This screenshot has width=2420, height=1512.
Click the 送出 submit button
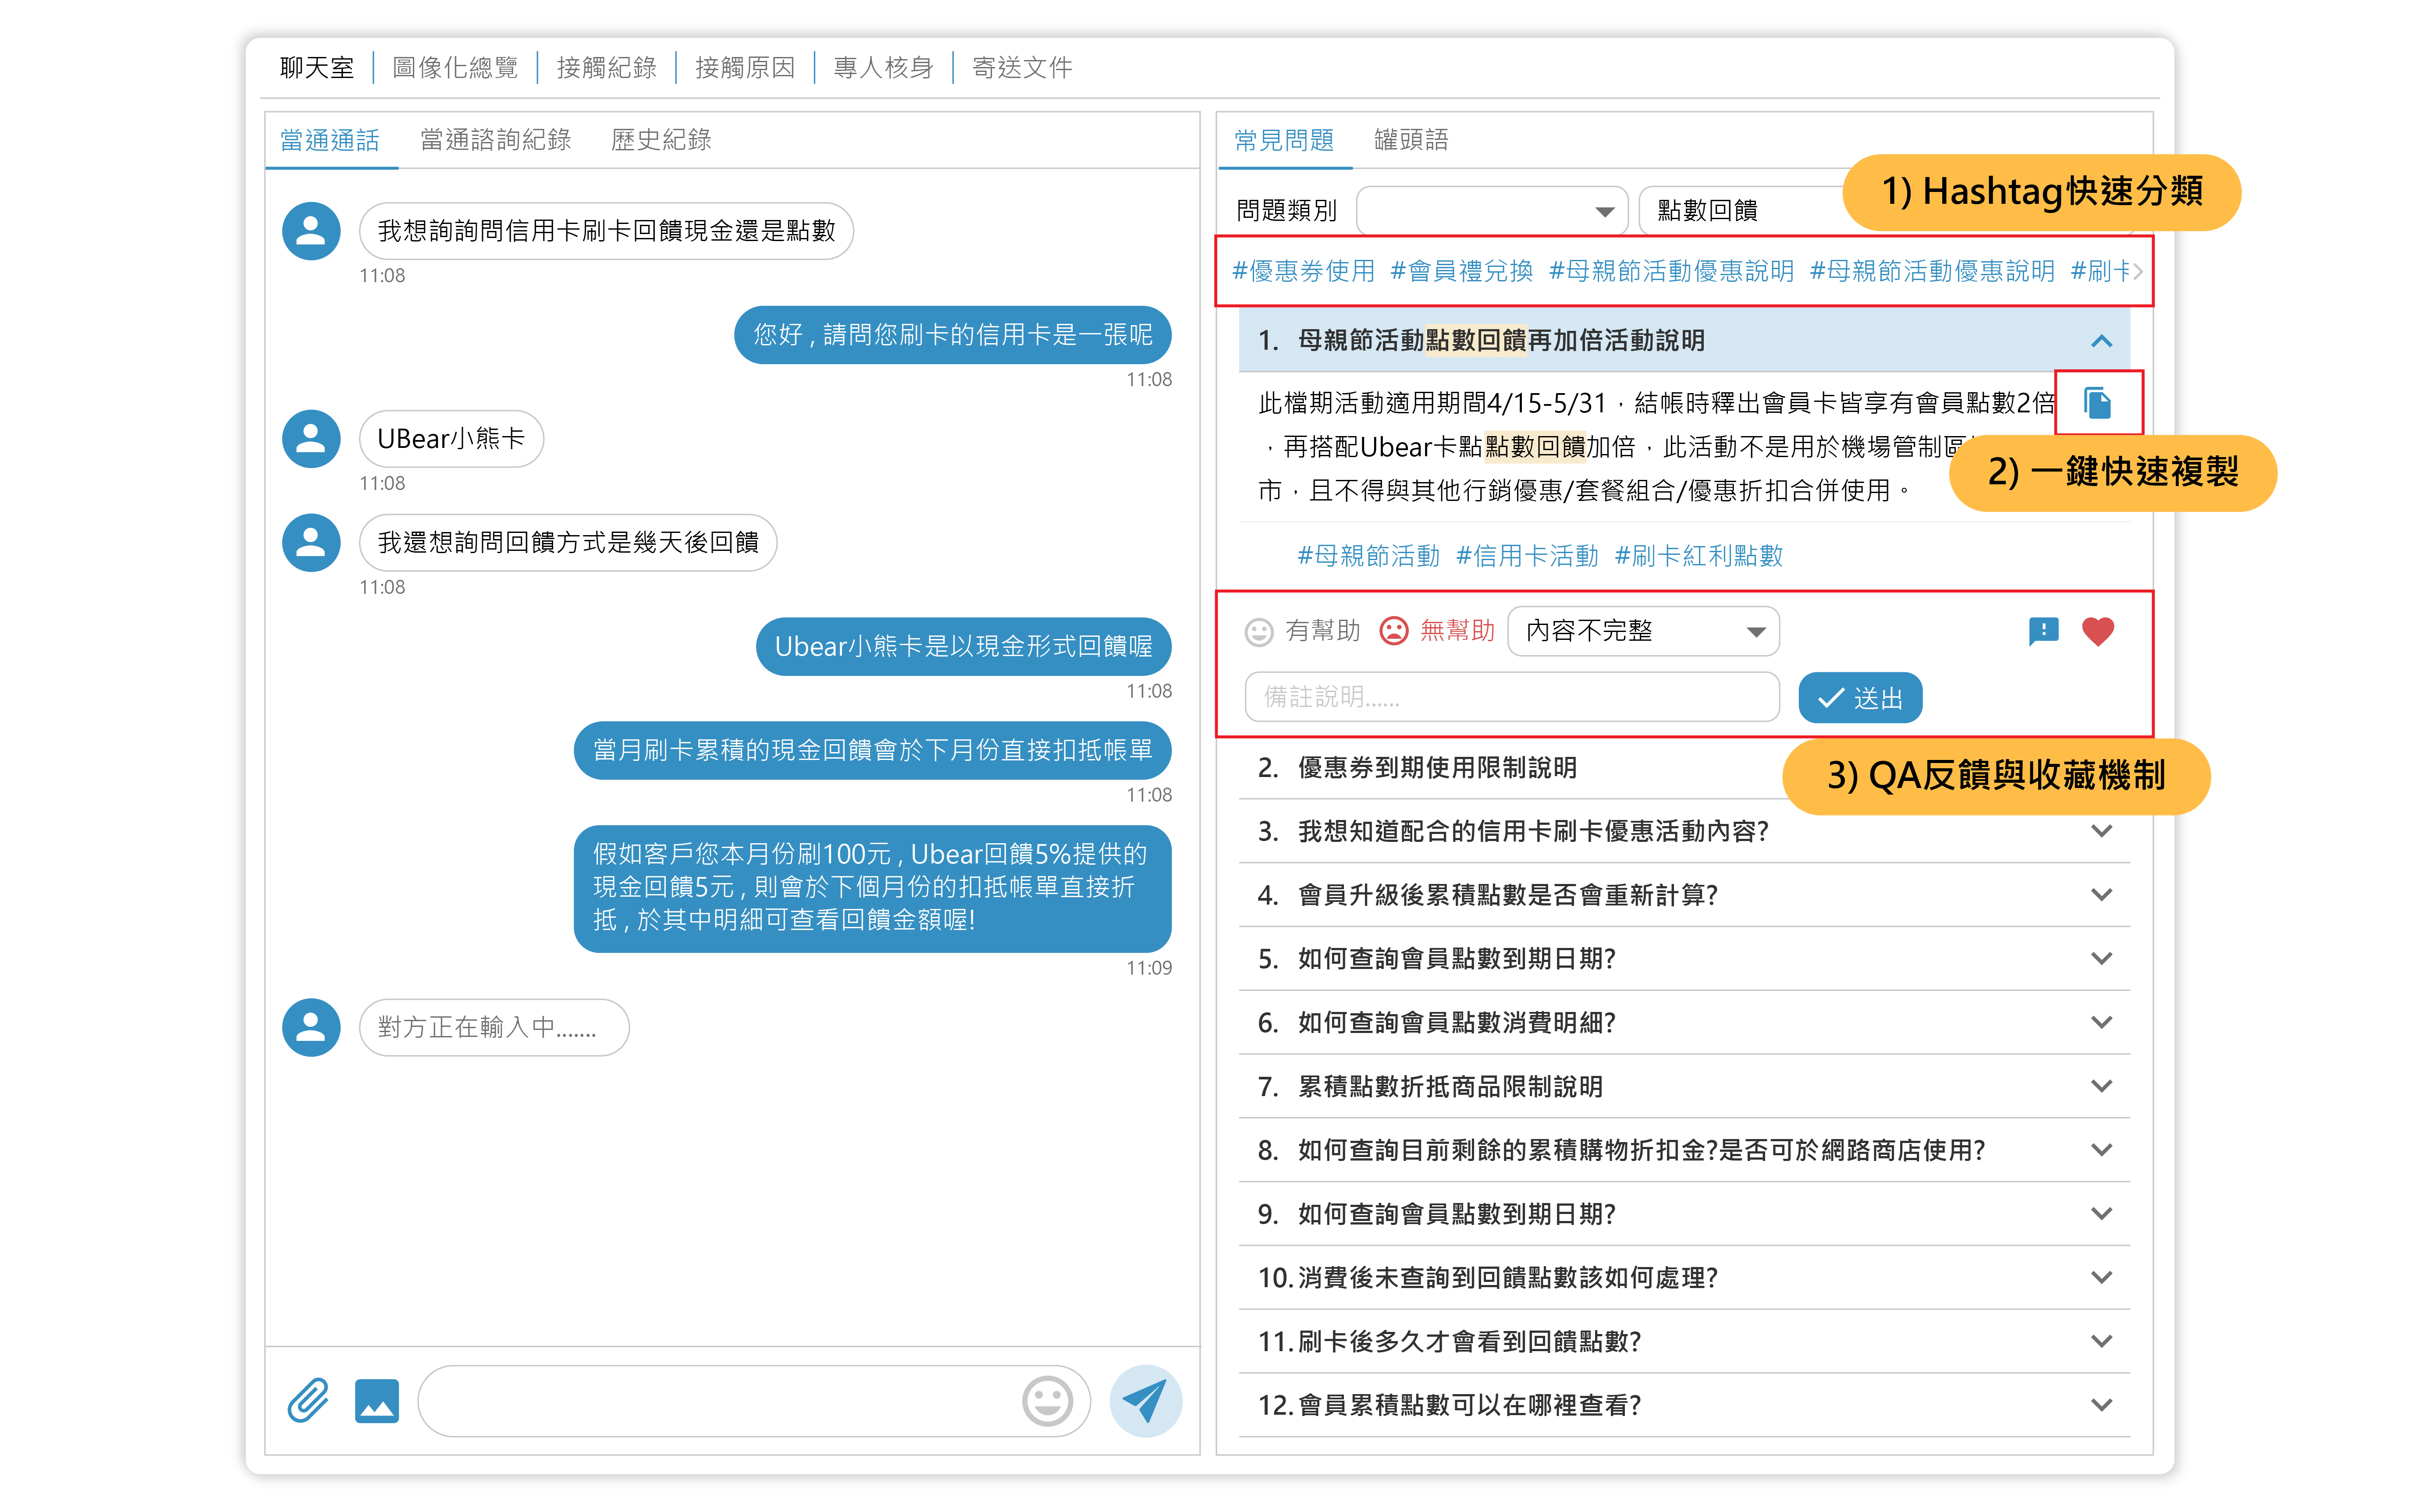[1859, 698]
